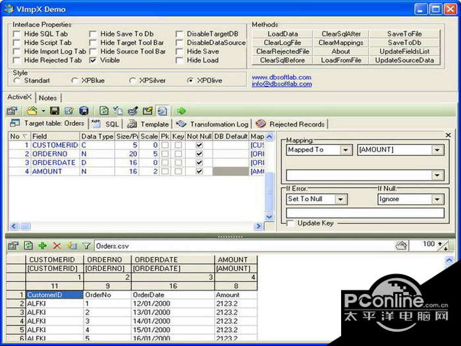Toggle the Update Key checkbox
This screenshot has height=346, width=461.
click(x=290, y=223)
